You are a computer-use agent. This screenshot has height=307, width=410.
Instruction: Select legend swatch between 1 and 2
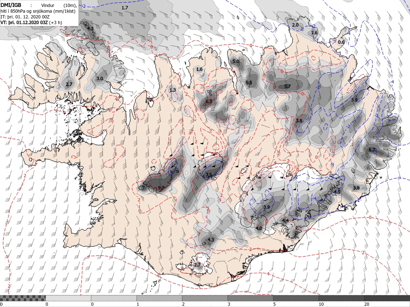click(x=159, y=298)
